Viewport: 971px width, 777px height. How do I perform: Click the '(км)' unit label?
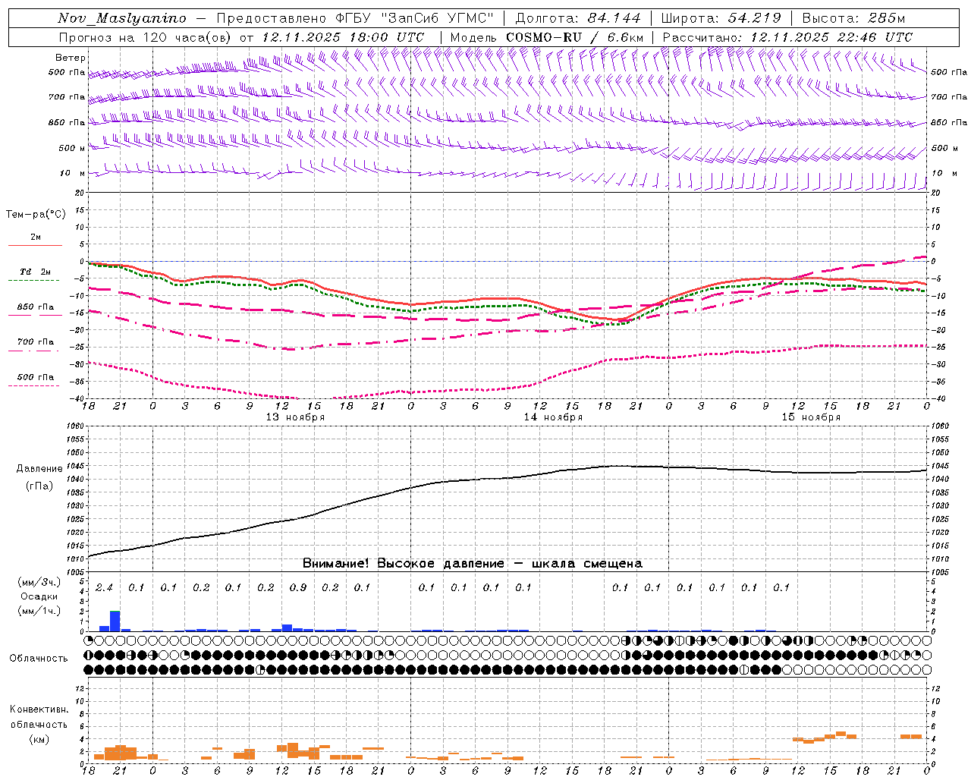pos(39,739)
